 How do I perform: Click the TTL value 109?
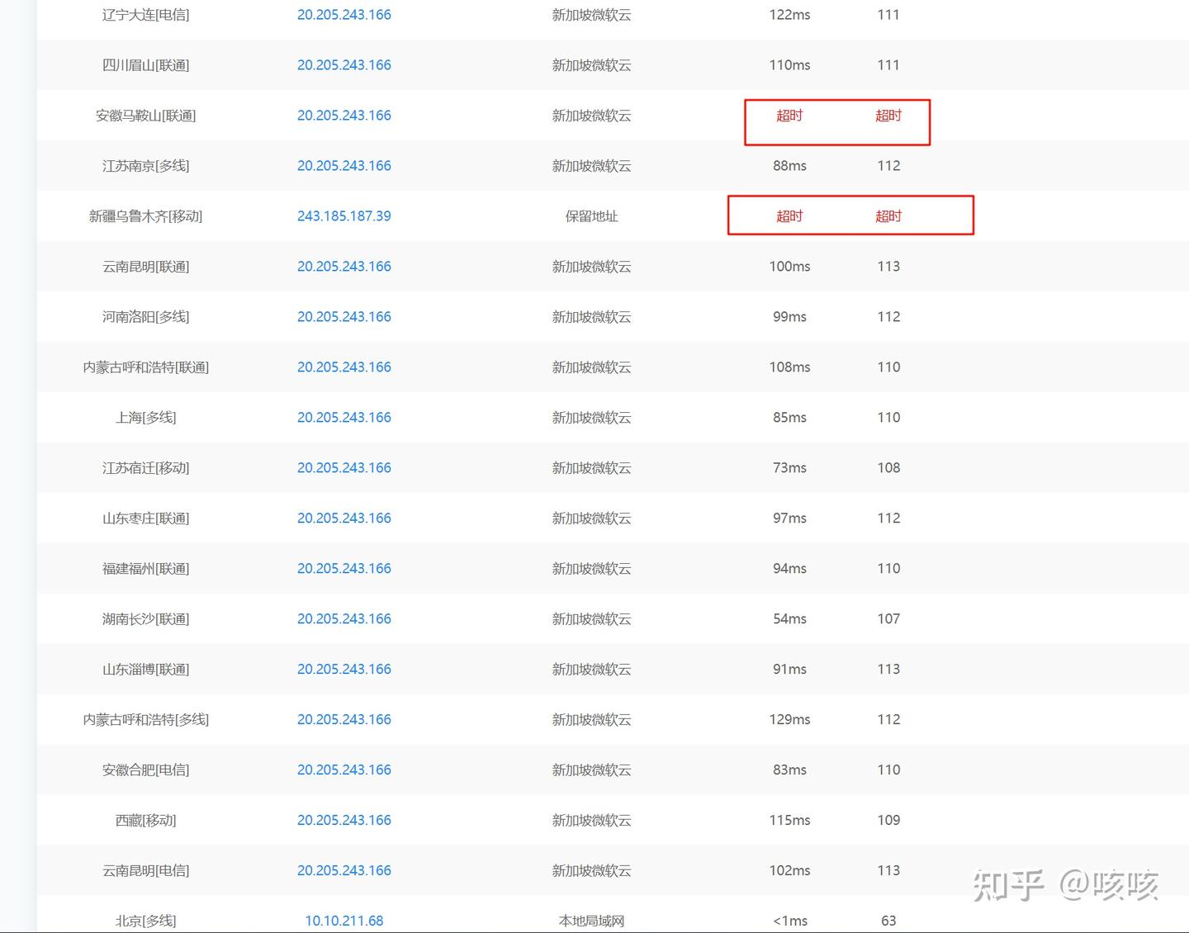[888, 821]
